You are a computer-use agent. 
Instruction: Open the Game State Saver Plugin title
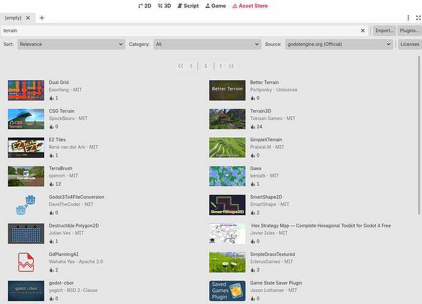pyautogui.click(x=276, y=283)
